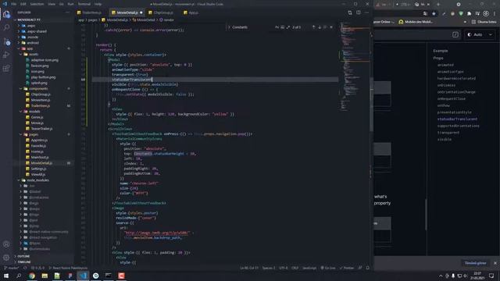Click the docs edit icon beside Auto
Screen dimensions: 500x281
[x=455, y=34]
